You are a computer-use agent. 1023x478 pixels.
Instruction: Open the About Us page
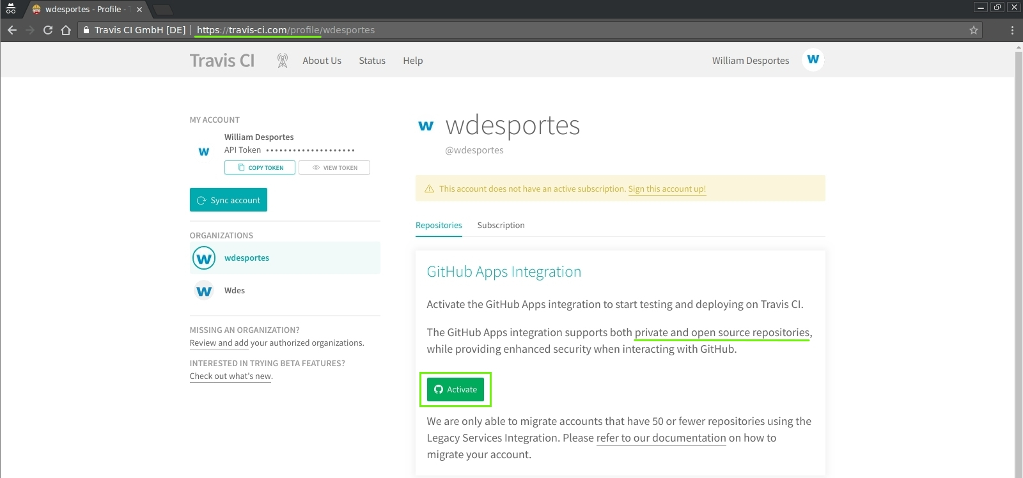point(322,61)
